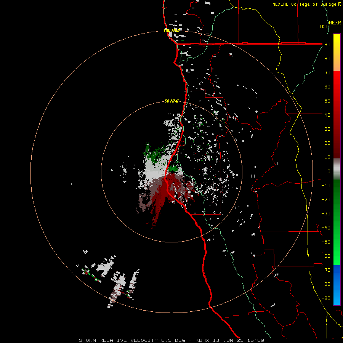Click the 20 value on velocity scale
The image size is (343, 343).
click(327, 143)
